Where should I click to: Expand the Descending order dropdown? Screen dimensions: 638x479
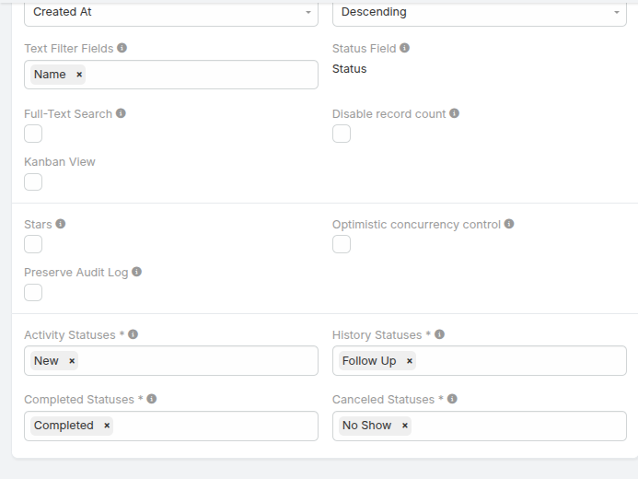pos(479,12)
